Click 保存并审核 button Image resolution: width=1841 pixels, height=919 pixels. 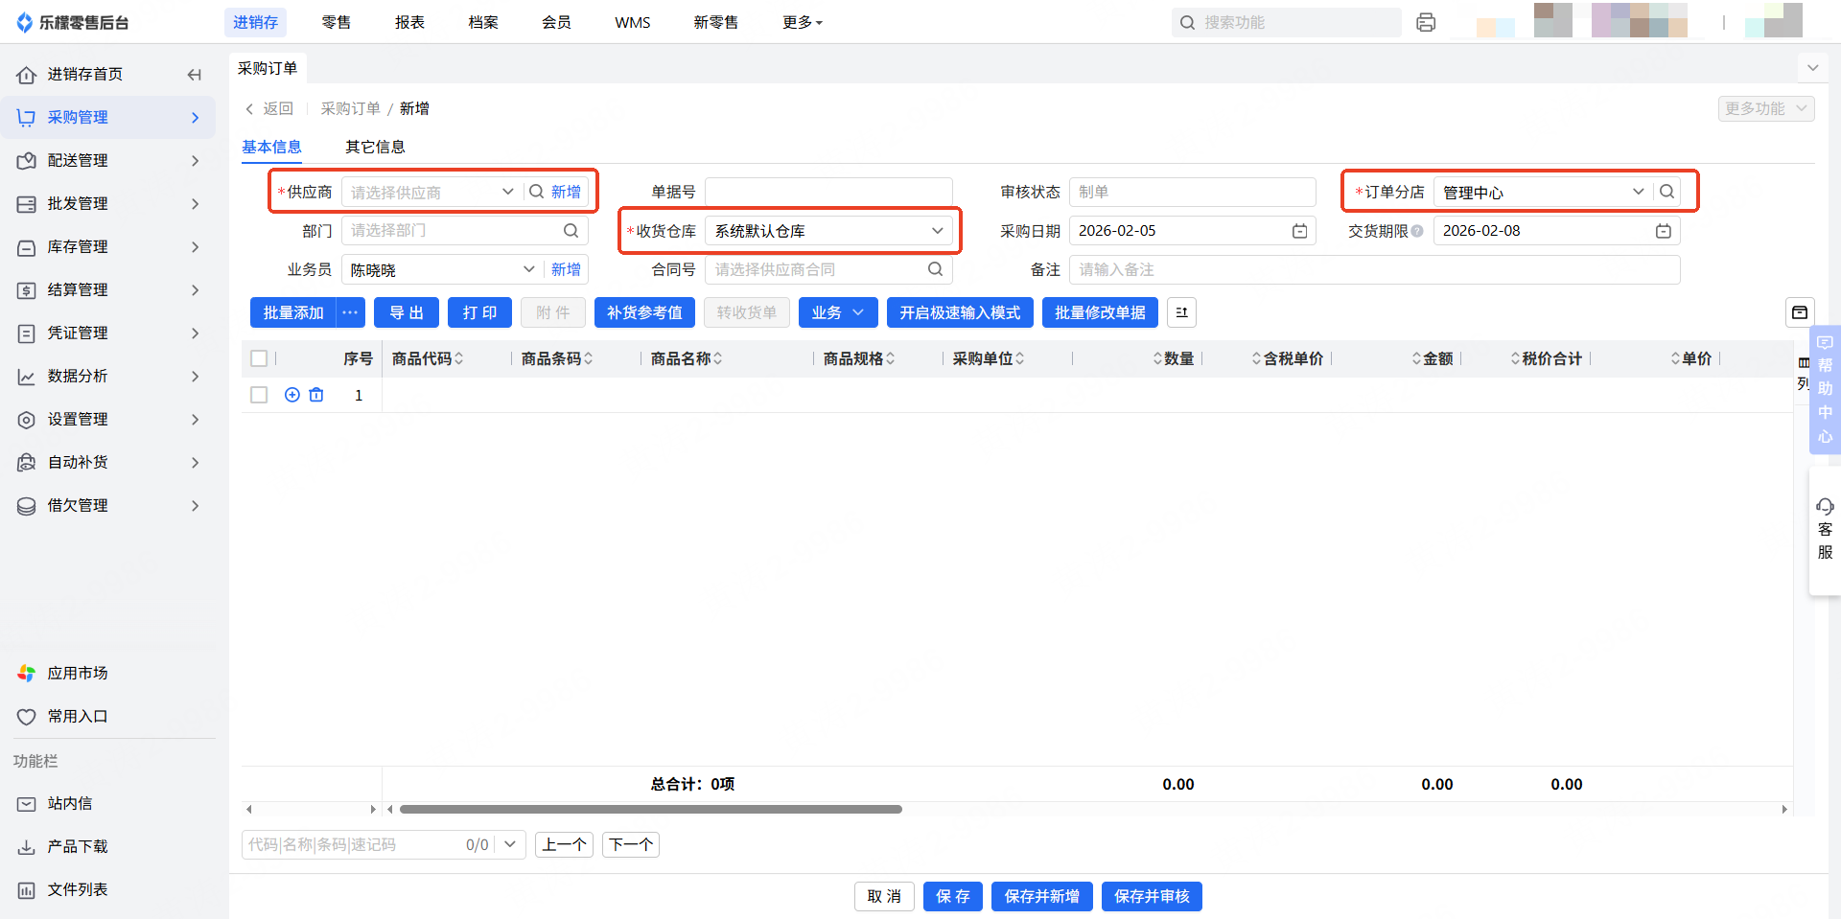point(1152,896)
